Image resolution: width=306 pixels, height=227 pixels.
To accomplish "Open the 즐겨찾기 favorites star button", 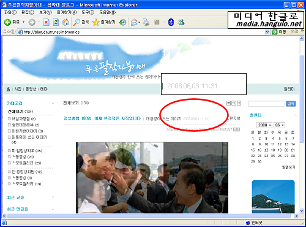I will tap(104, 22).
